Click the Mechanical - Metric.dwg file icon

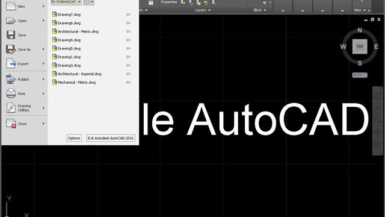(55, 82)
